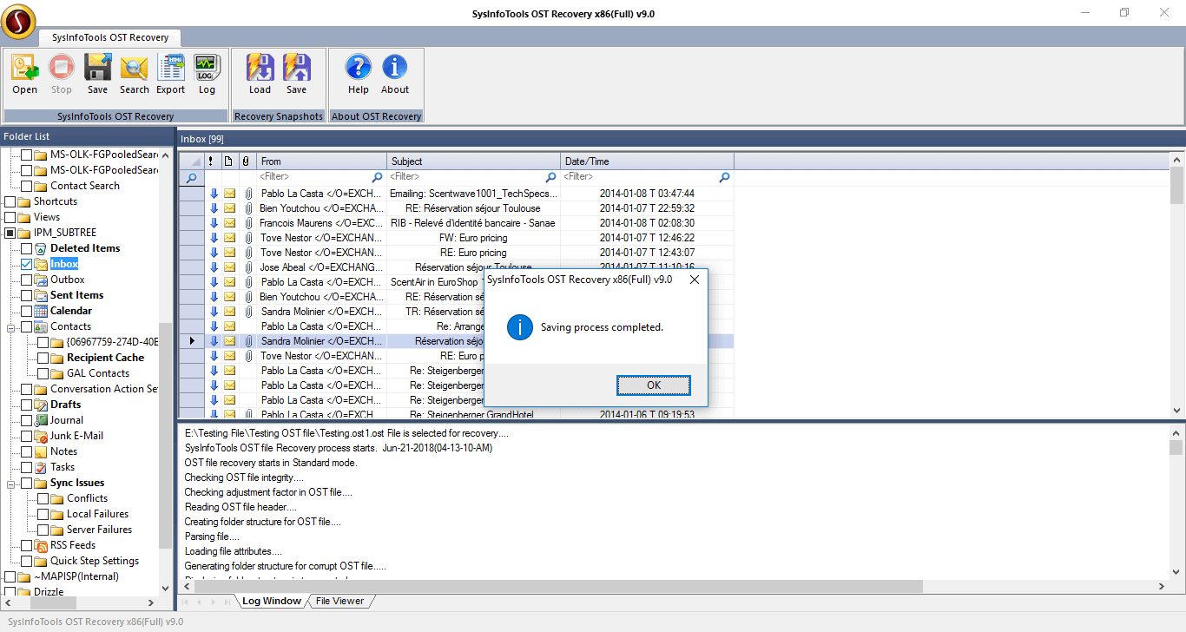The width and height of the screenshot is (1186, 632).
Task: Select the Local Failures folder
Action: (97, 514)
